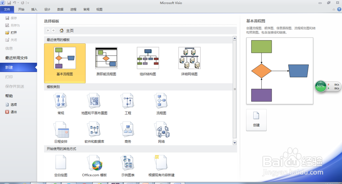Switch to the 数据 ribbon tab

tap(61, 9)
